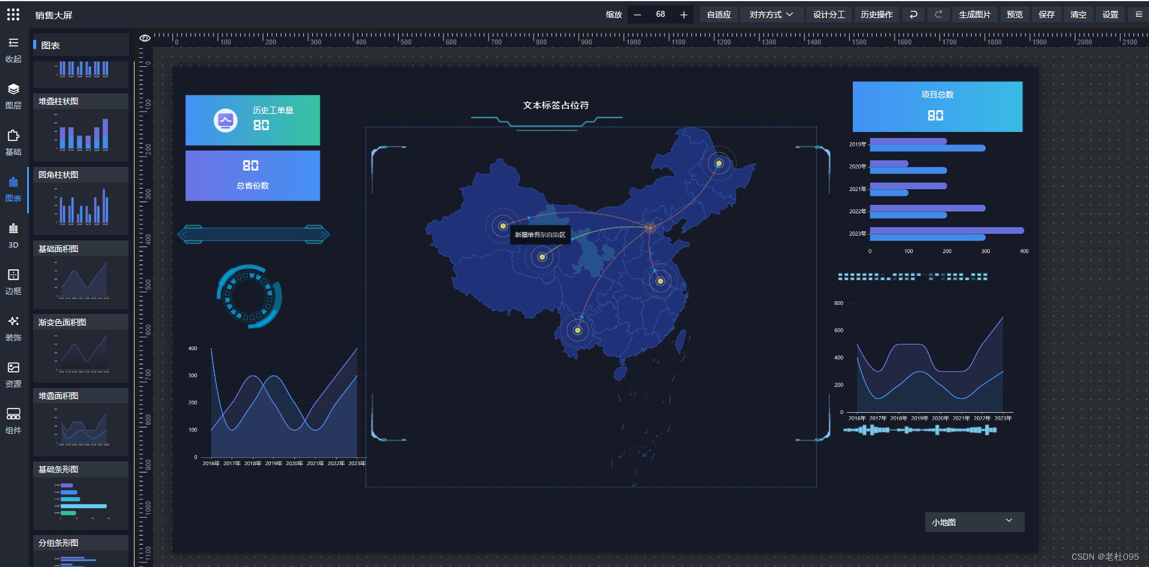Open the 3D components category
This screenshot has height=567, width=1149.
click(x=13, y=236)
